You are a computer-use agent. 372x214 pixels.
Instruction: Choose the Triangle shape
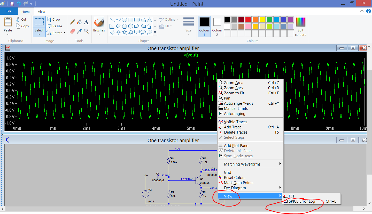[x=149, y=20]
